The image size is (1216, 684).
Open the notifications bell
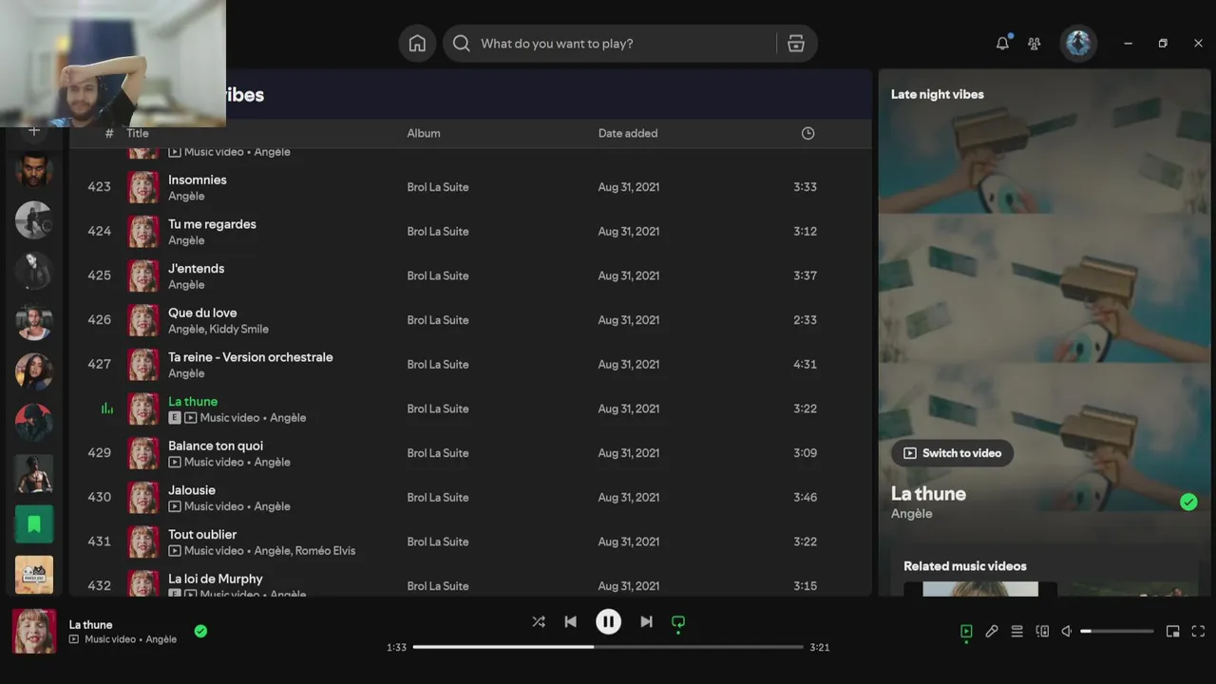(1002, 43)
